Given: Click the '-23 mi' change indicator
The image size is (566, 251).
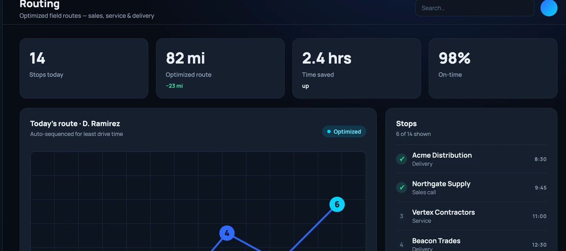Looking at the screenshot, I should [174, 86].
